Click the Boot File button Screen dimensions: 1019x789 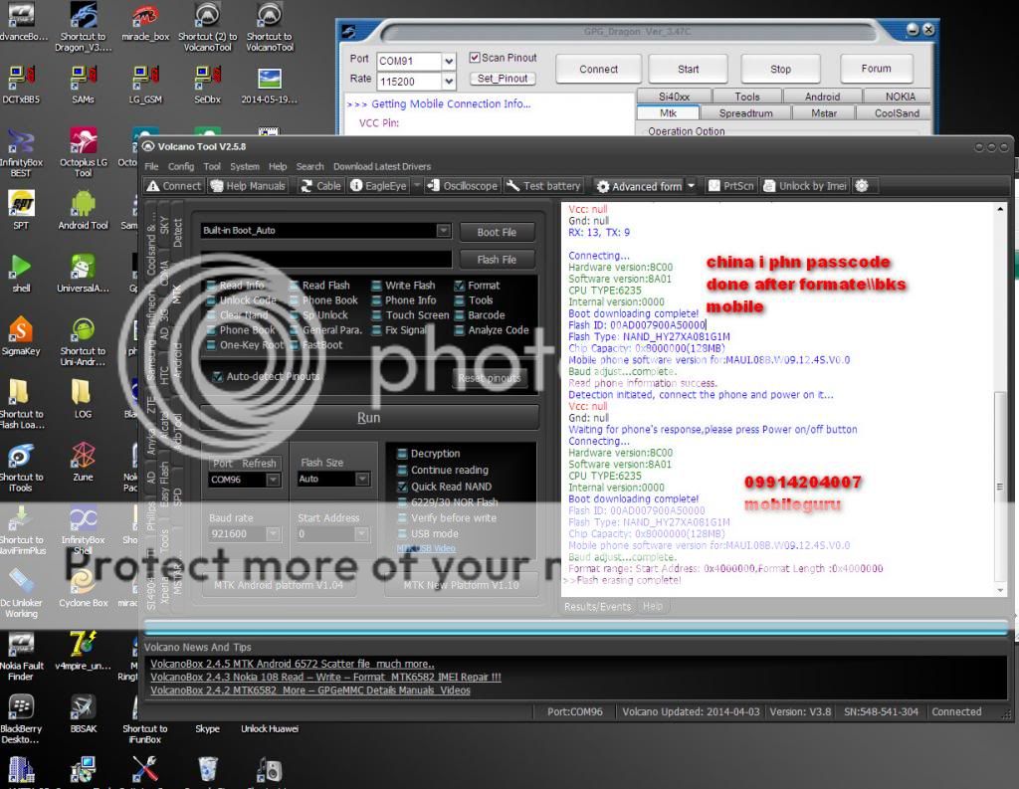[497, 232]
